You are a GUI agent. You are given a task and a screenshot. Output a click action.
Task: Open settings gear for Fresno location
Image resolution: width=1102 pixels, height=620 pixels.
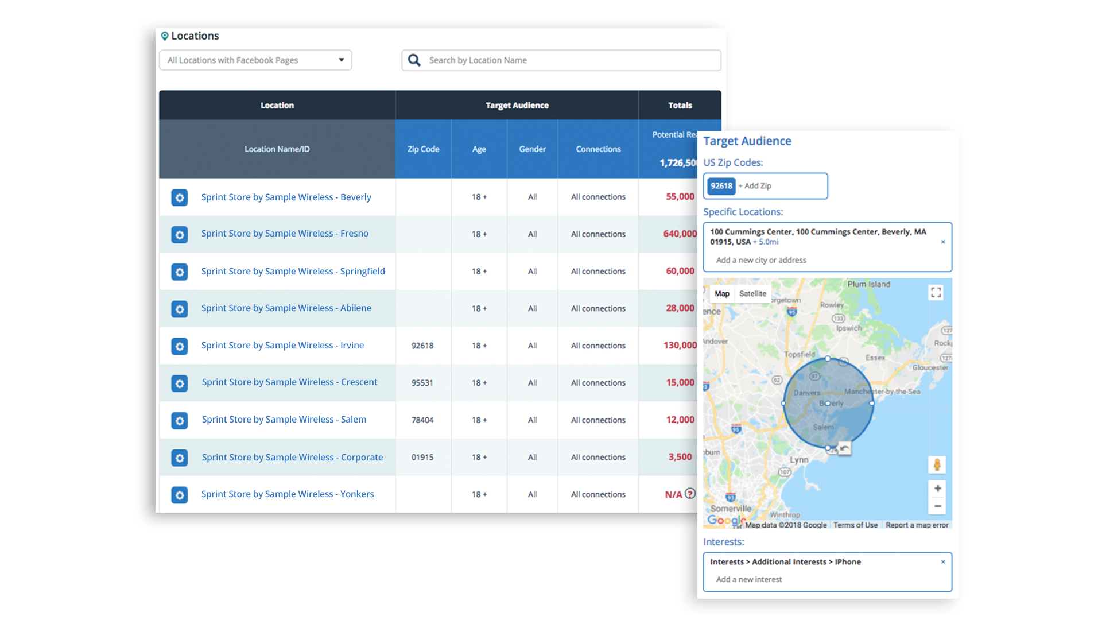180,235
